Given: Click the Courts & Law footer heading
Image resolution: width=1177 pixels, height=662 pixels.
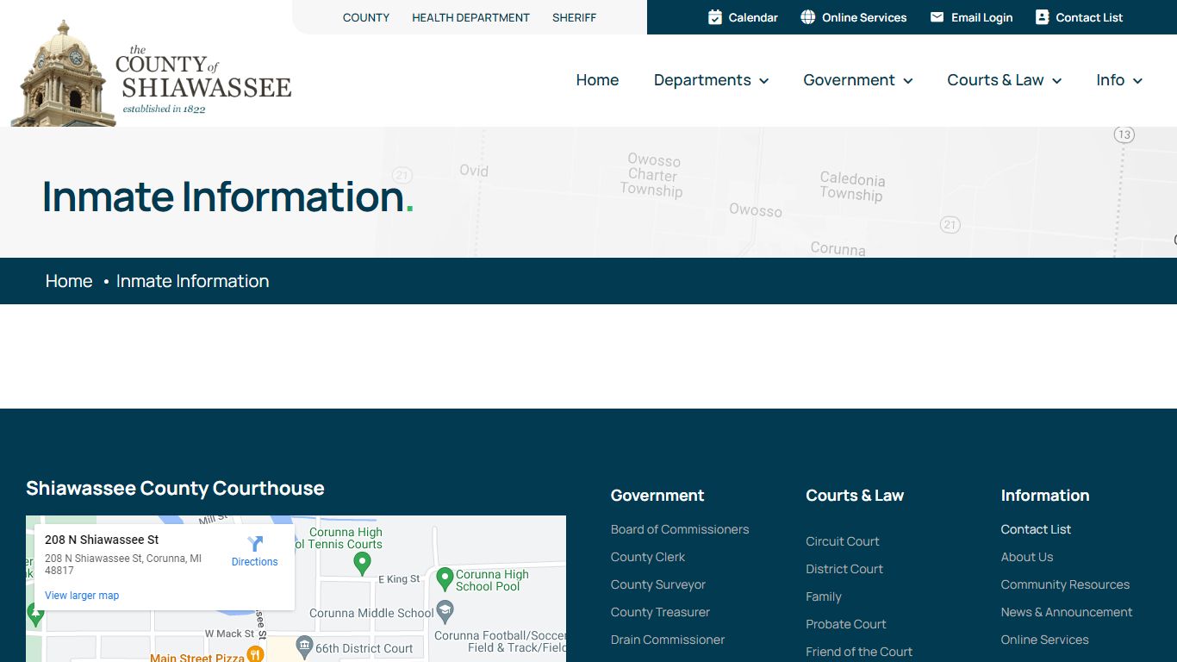Looking at the screenshot, I should point(855,496).
